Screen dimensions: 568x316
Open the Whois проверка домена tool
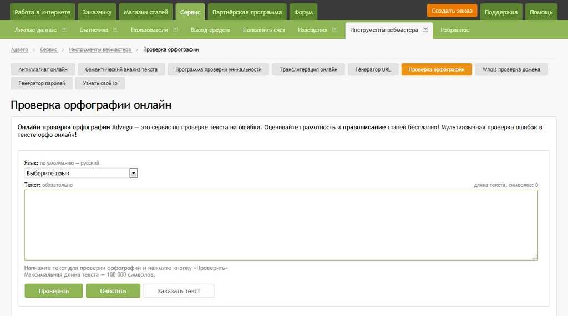pos(511,69)
